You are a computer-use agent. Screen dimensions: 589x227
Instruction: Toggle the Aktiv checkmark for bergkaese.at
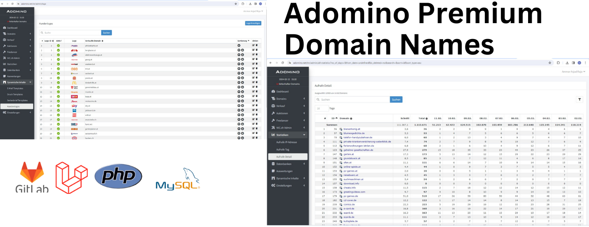[58, 50]
